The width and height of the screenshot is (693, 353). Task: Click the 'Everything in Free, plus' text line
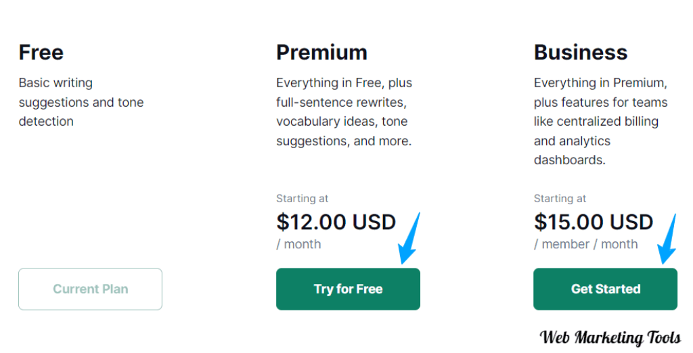point(344,83)
